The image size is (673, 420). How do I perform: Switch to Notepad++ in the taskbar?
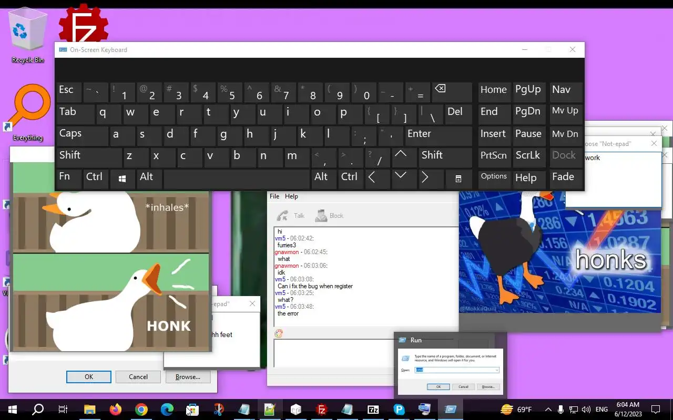point(270,409)
